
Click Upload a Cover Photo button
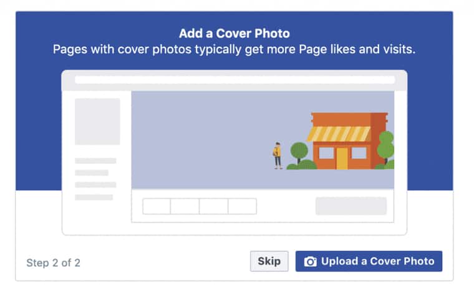[x=369, y=261]
